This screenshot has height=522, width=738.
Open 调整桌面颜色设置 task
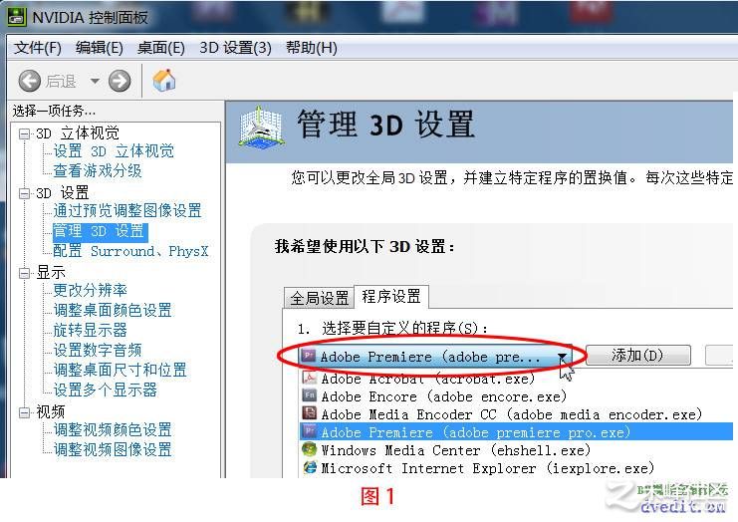click(x=112, y=310)
